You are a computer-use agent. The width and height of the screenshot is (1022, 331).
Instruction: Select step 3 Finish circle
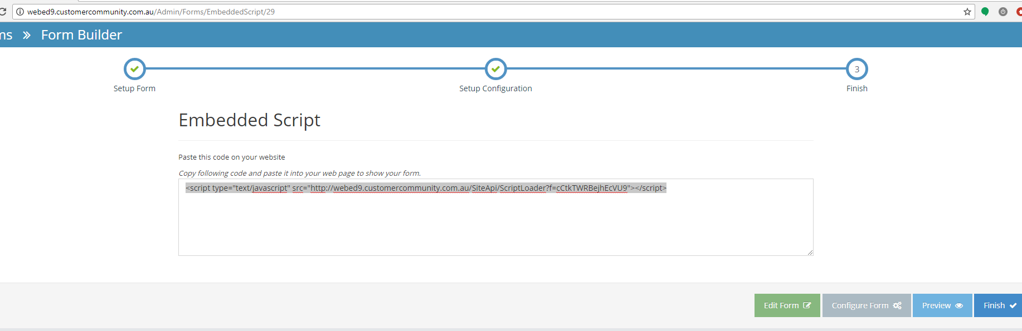856,69
